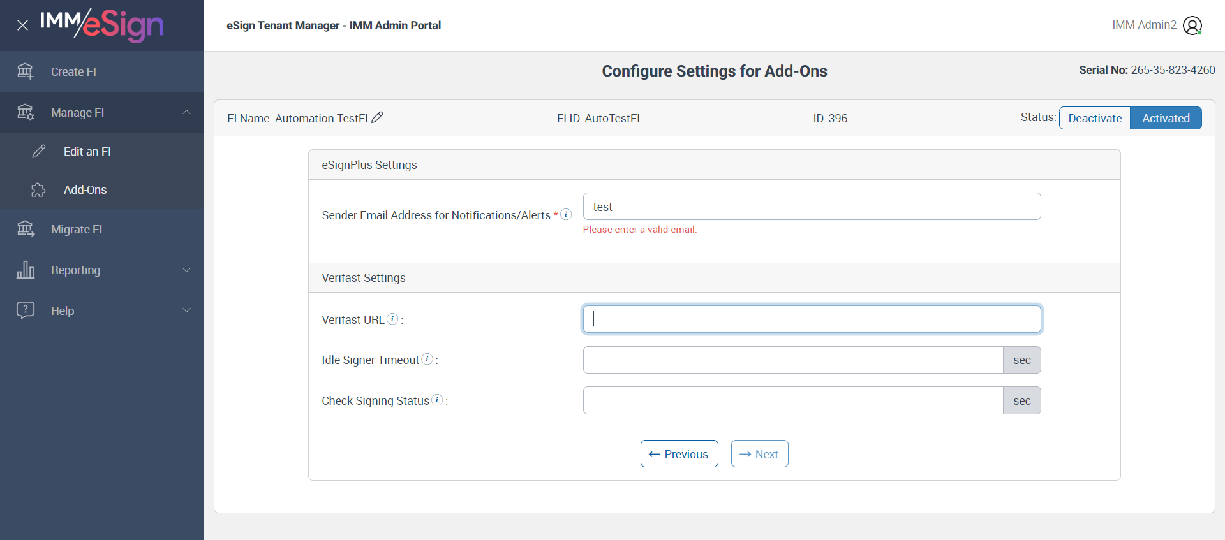Click Check Signing Status info icon
Viewport: 1225px width, 540px height.
437,400
